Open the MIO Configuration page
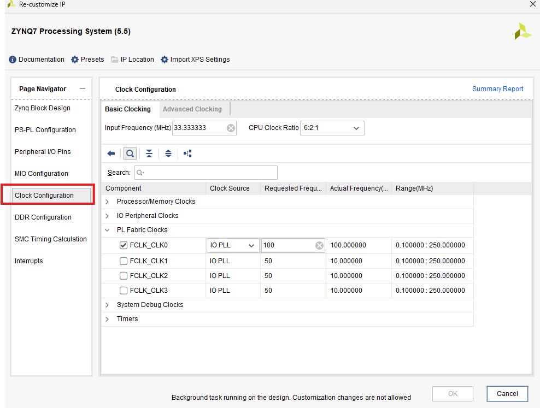Screen dimensions: 540x408 pos(42,173)
